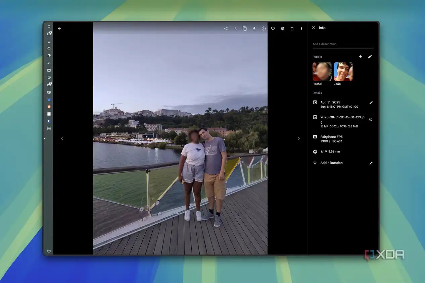Toggle the info panel via the circled i icon

coord(264,29)
